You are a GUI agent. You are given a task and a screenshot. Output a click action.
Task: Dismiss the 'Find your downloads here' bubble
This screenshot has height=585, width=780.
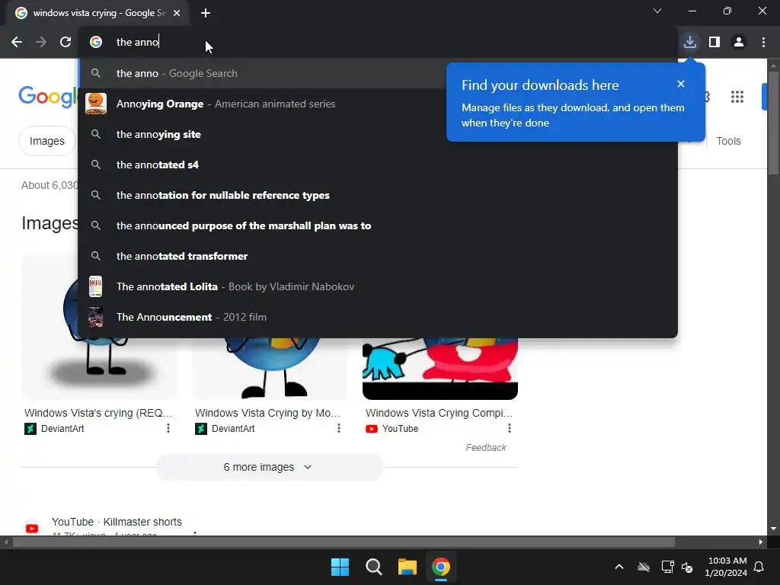681,84
